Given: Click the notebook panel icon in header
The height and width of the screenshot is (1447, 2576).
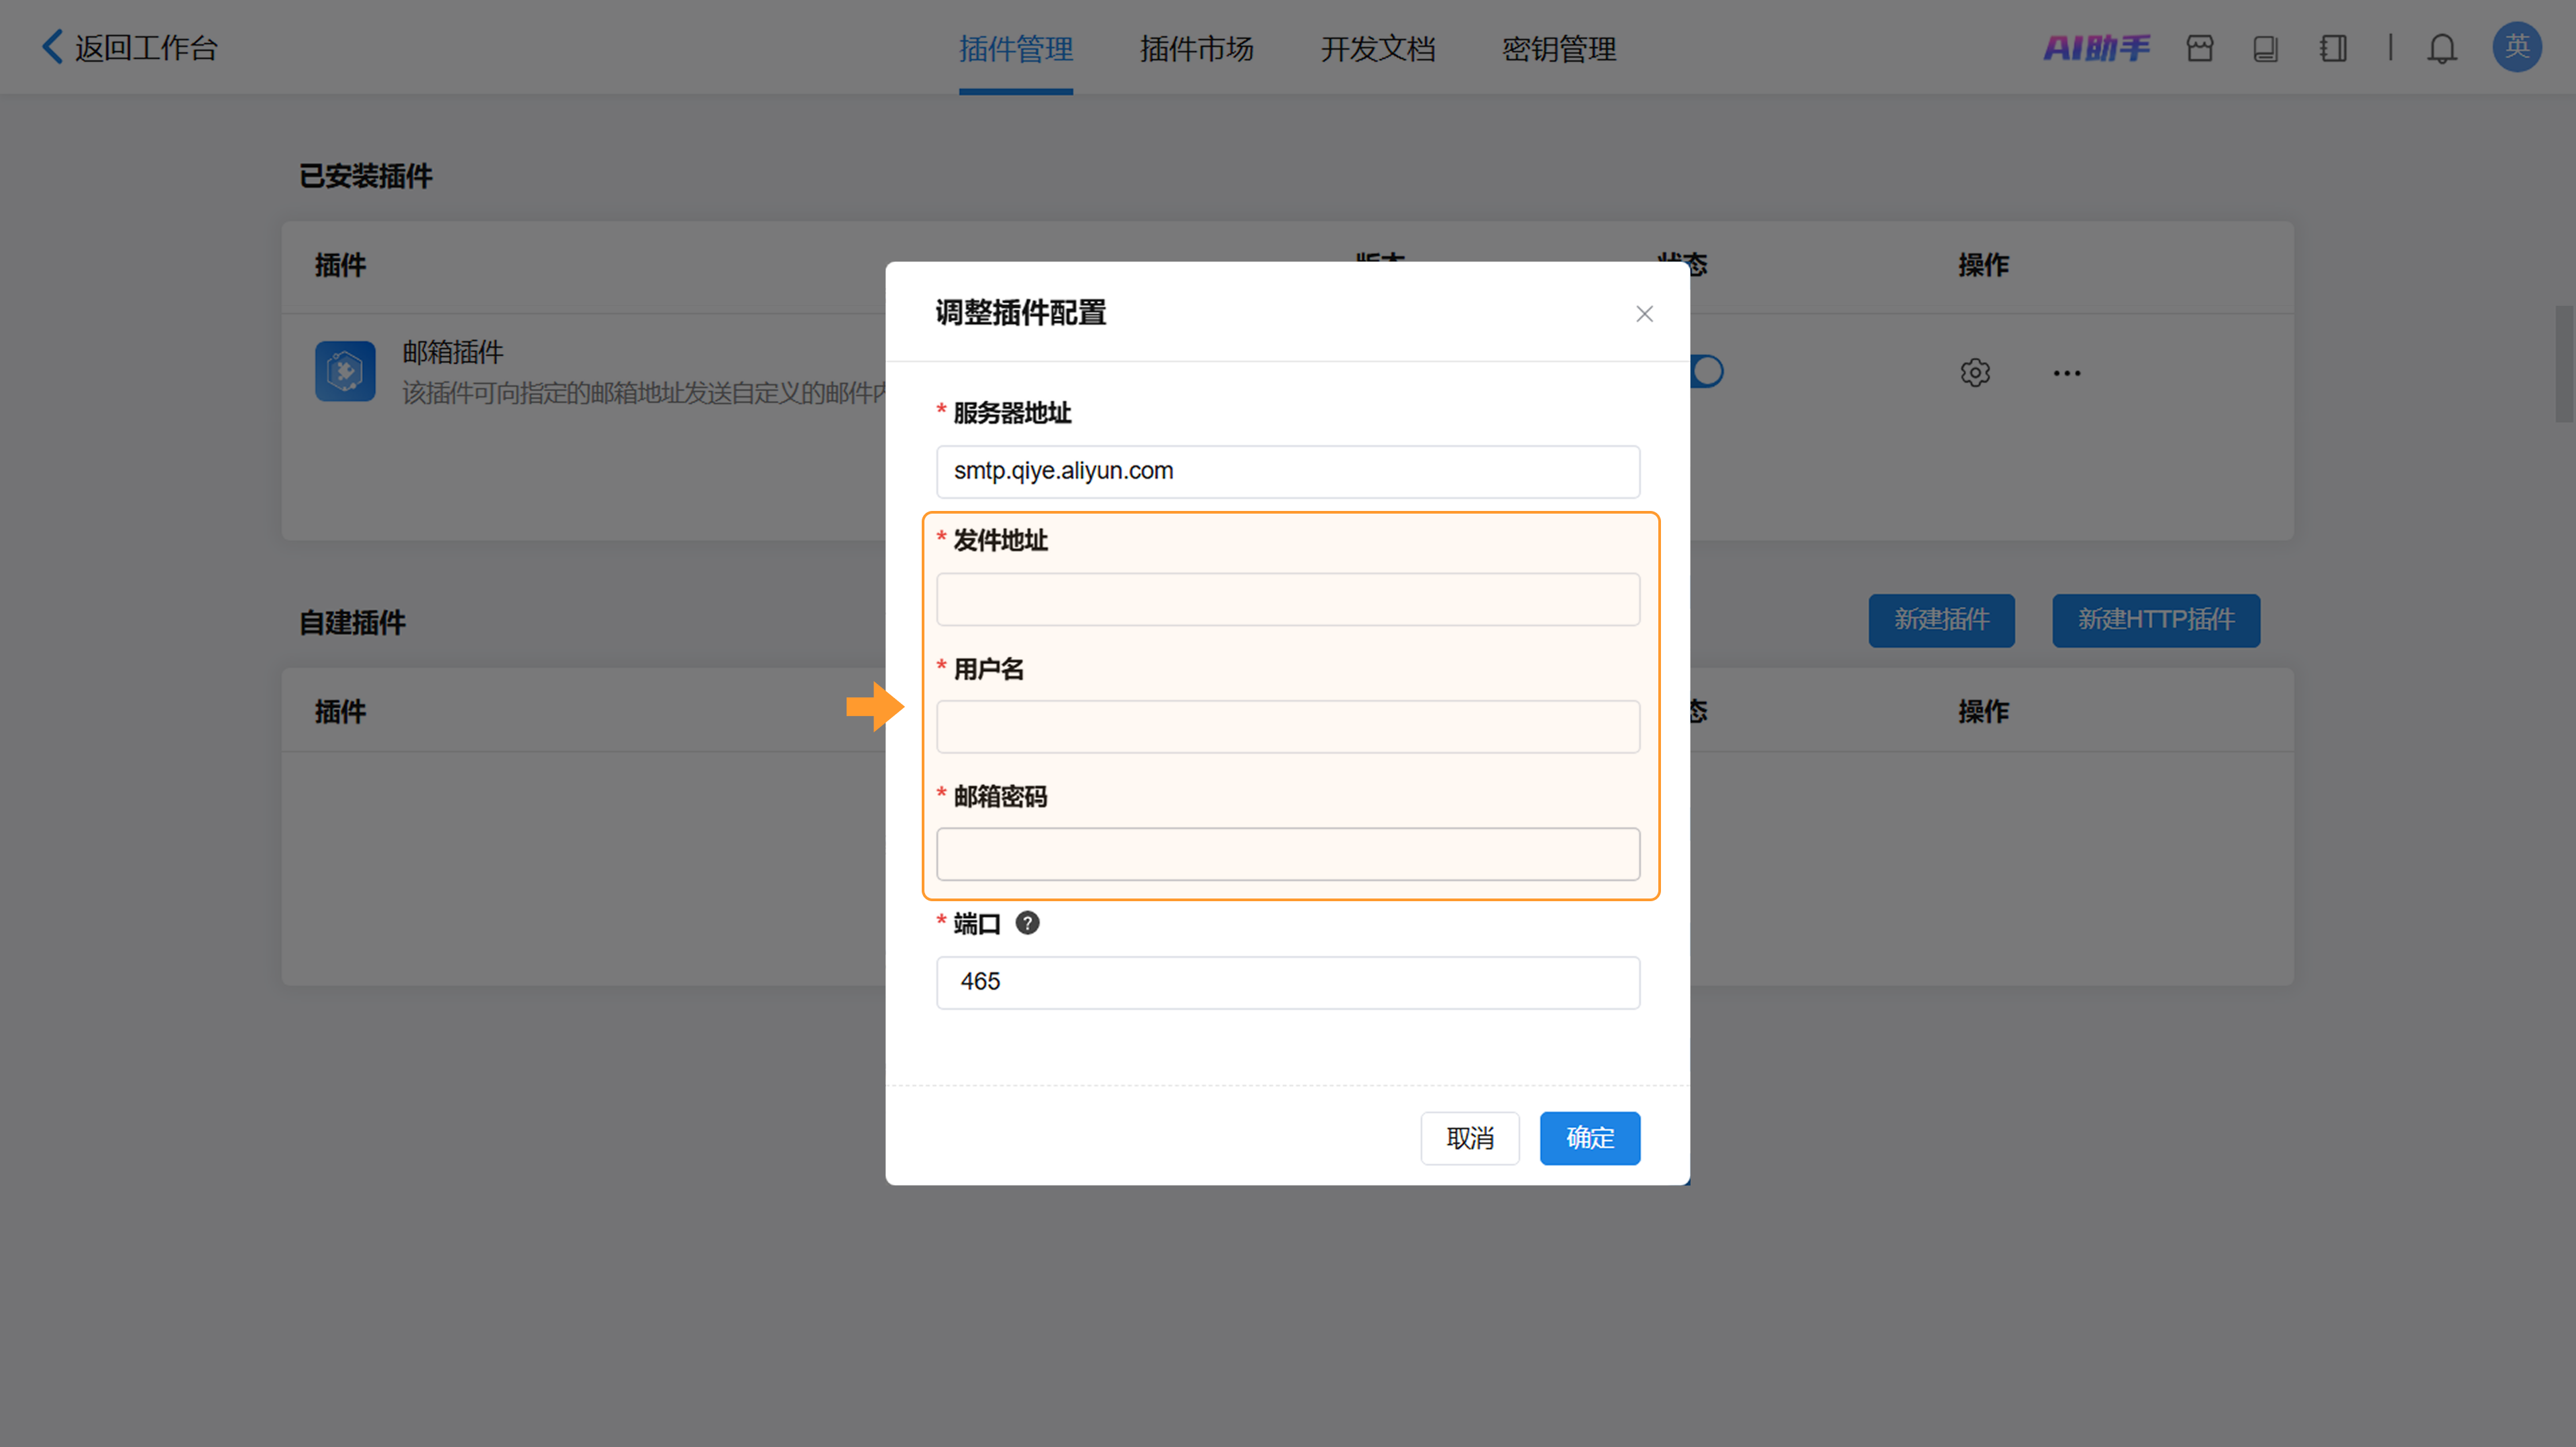Looking at the screenshot, I should click(x=2333, y=48).
